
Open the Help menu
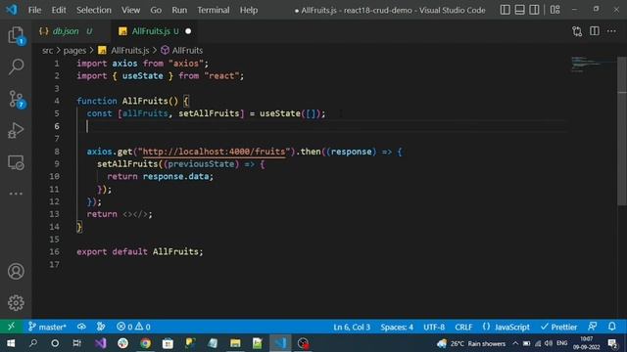249,10
